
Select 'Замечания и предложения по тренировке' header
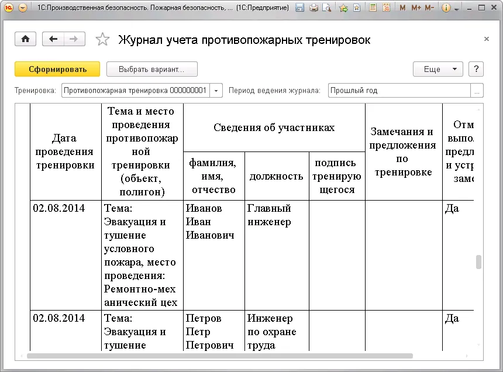404,151
